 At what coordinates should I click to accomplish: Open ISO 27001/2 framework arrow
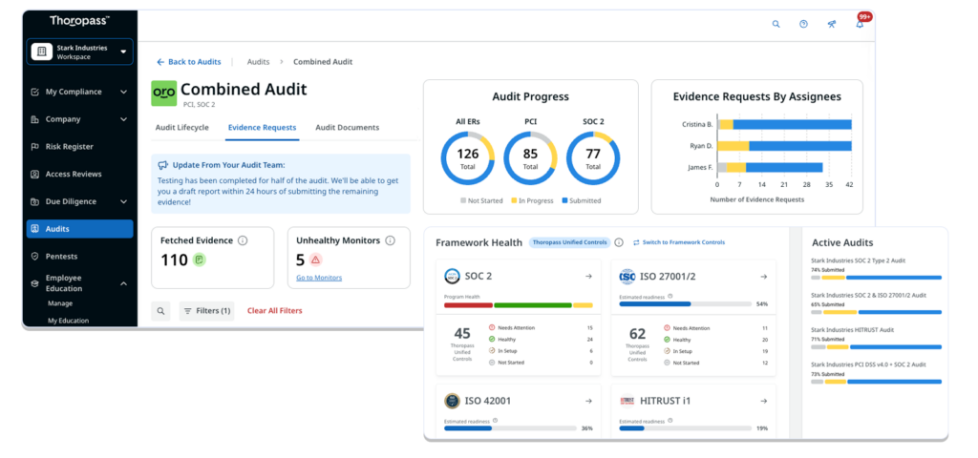click(x=763, y=277)
